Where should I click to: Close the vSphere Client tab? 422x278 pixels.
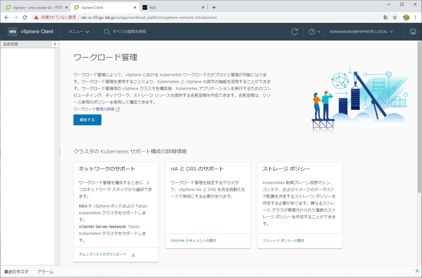point(135,7)
